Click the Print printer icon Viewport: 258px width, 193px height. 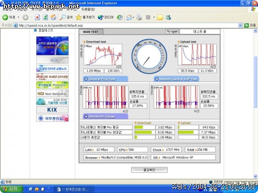139,17
